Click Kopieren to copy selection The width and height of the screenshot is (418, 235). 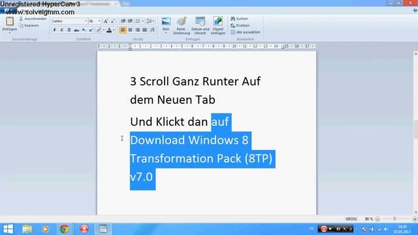[29, 25]
